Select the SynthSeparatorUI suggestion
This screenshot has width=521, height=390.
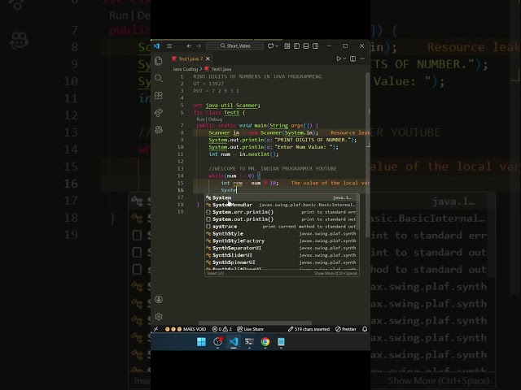282,248
